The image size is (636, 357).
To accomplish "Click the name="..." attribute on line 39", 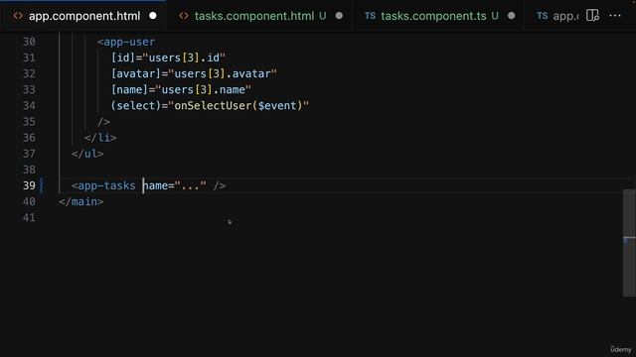I will (175, 185).
